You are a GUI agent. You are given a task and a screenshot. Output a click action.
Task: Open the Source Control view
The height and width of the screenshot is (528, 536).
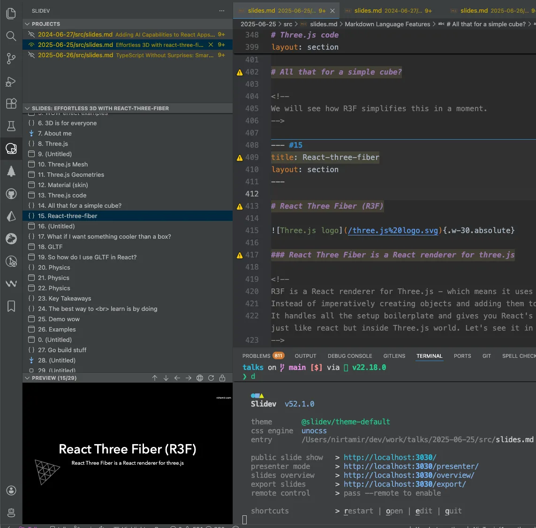coord(11,59)
